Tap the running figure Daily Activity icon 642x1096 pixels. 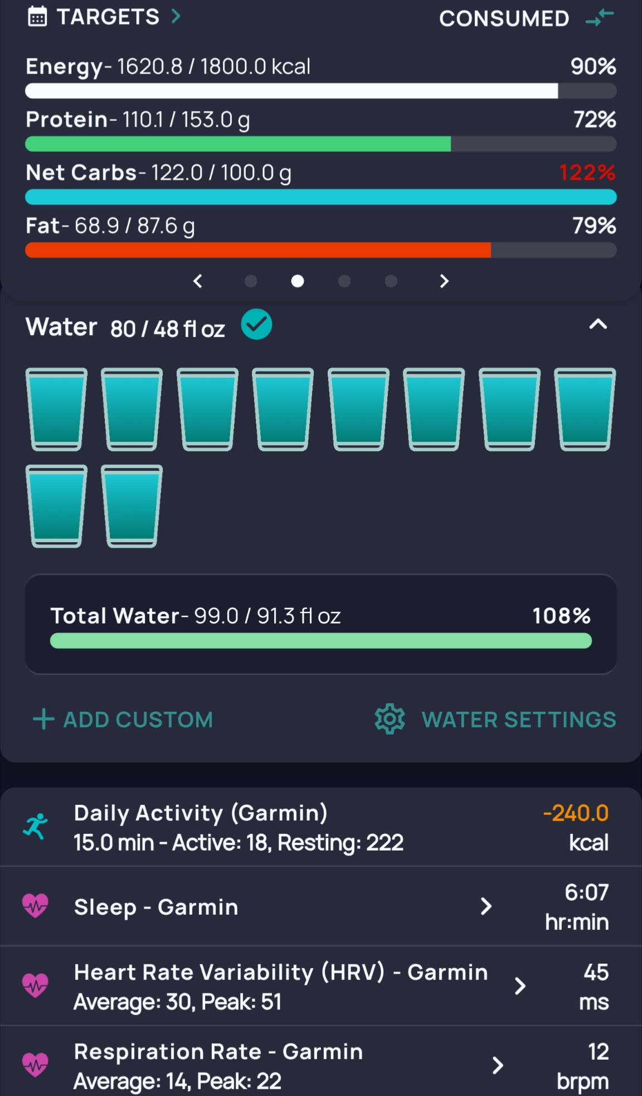click(36, 827)
